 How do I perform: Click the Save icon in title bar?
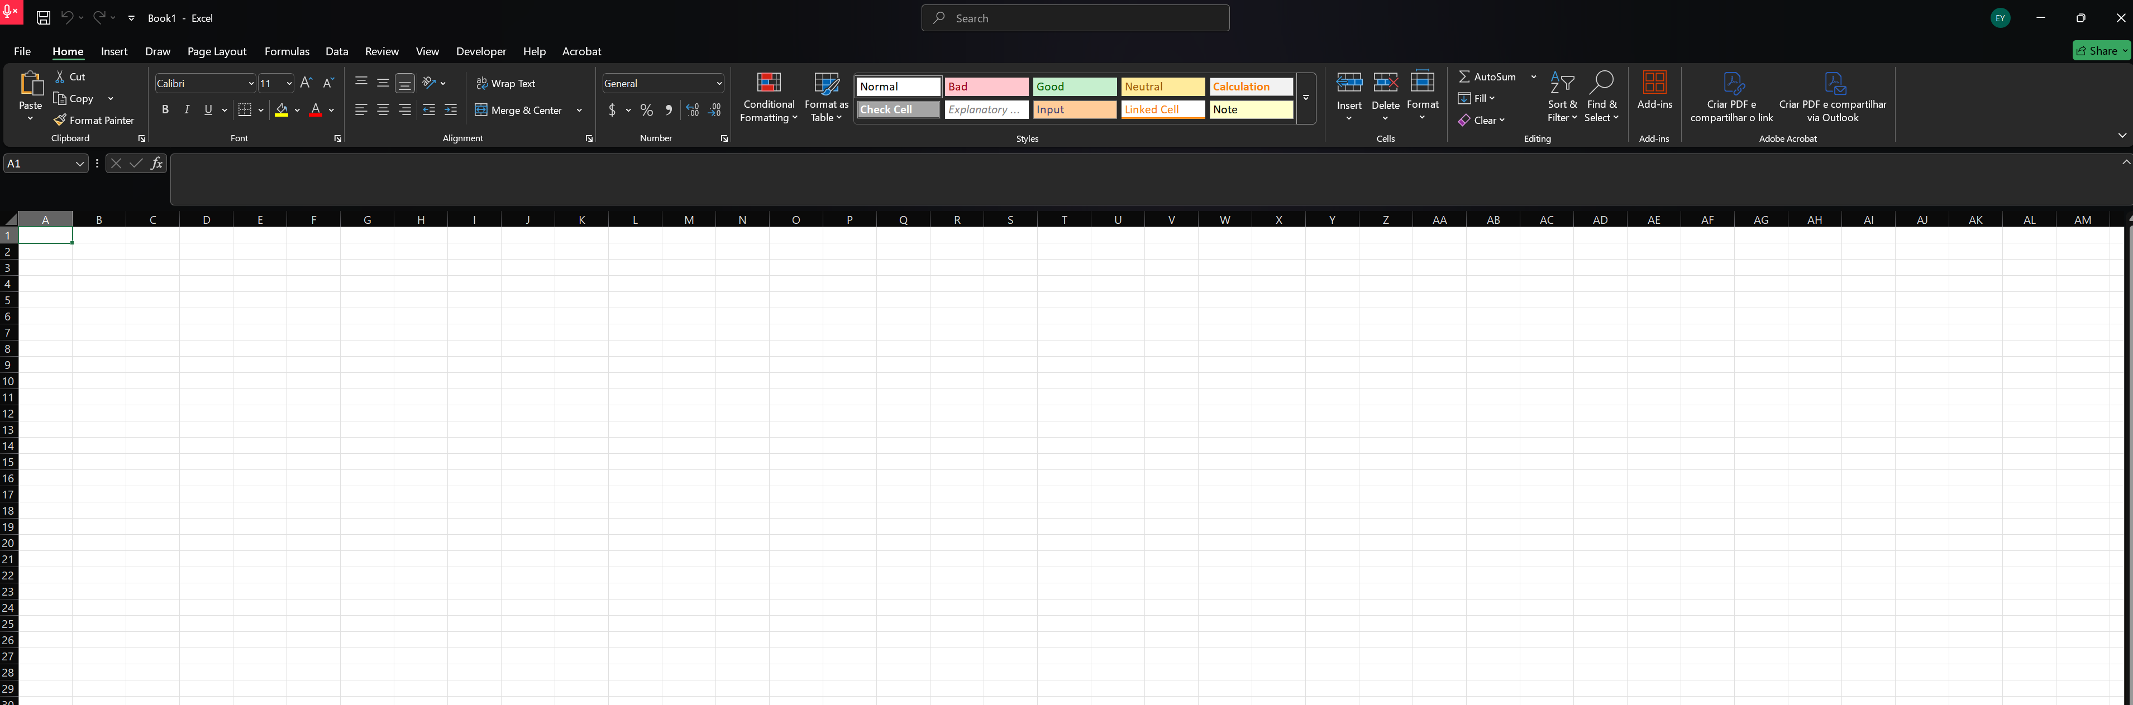pos(43,17)
